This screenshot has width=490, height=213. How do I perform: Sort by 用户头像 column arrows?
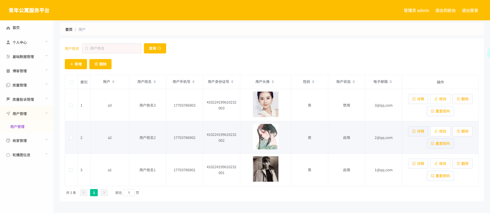273,82
